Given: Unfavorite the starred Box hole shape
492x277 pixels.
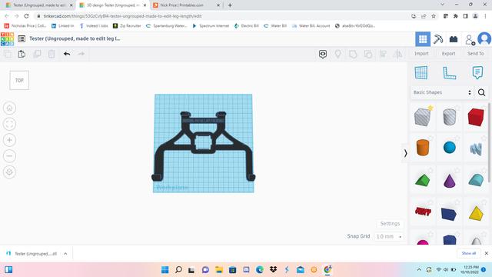Looking at the screenshot, I should pos(430,108).
